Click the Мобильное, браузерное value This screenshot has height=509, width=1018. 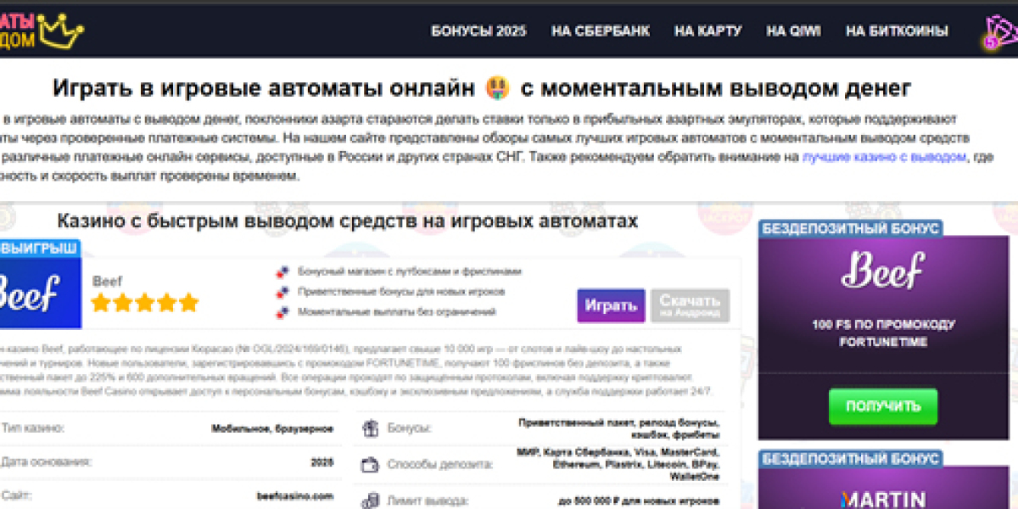click(272, 429)
